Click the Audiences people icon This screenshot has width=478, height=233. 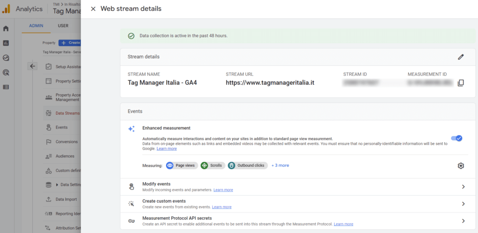[x=49, y=156]
